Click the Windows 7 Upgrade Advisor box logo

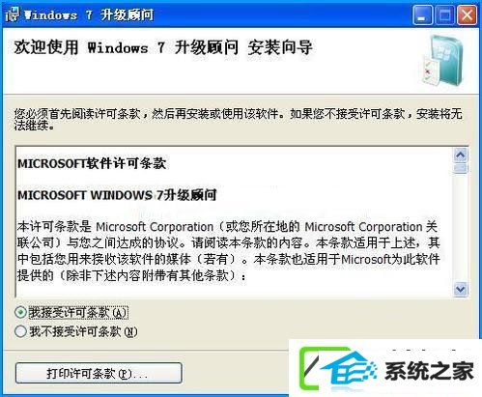(443, 61)
